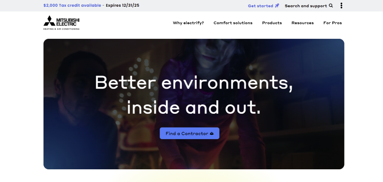Open the $2,000 Tax credit available link
Screen dimensions: 383x182
point(72,5)
